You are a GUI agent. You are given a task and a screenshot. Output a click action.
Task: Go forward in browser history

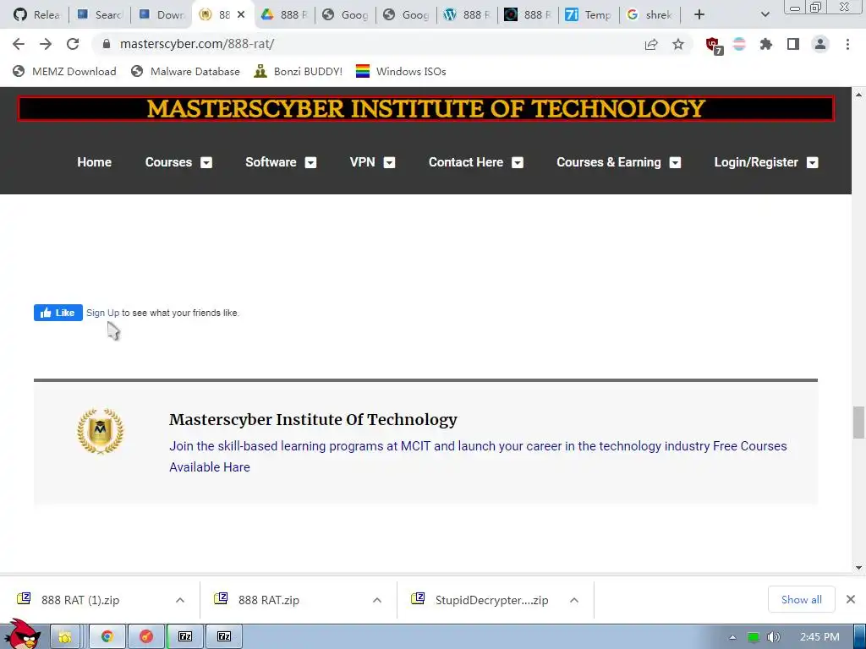[46, 44]
